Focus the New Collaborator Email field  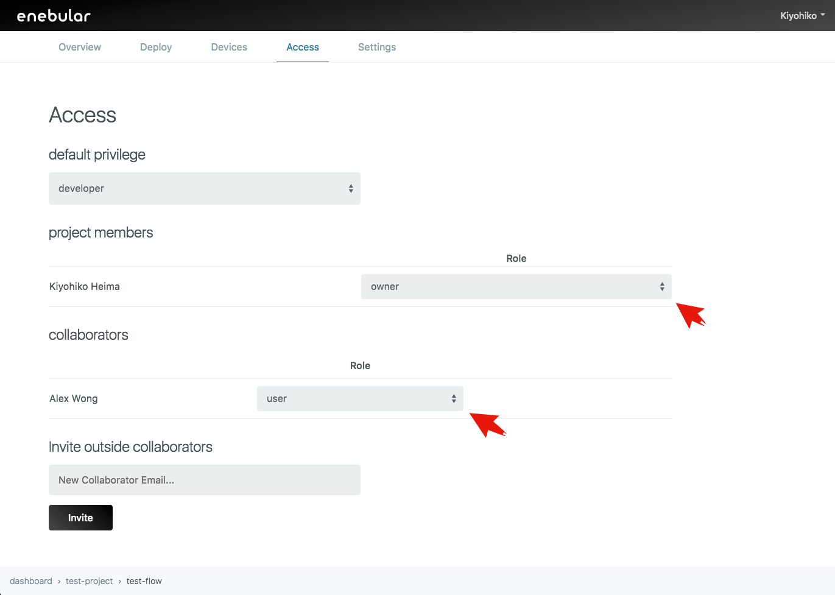click(204, 480)
